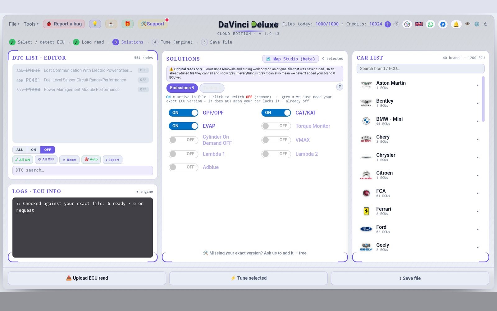Toggle the eye visibility icon in header

click(467, 24)
